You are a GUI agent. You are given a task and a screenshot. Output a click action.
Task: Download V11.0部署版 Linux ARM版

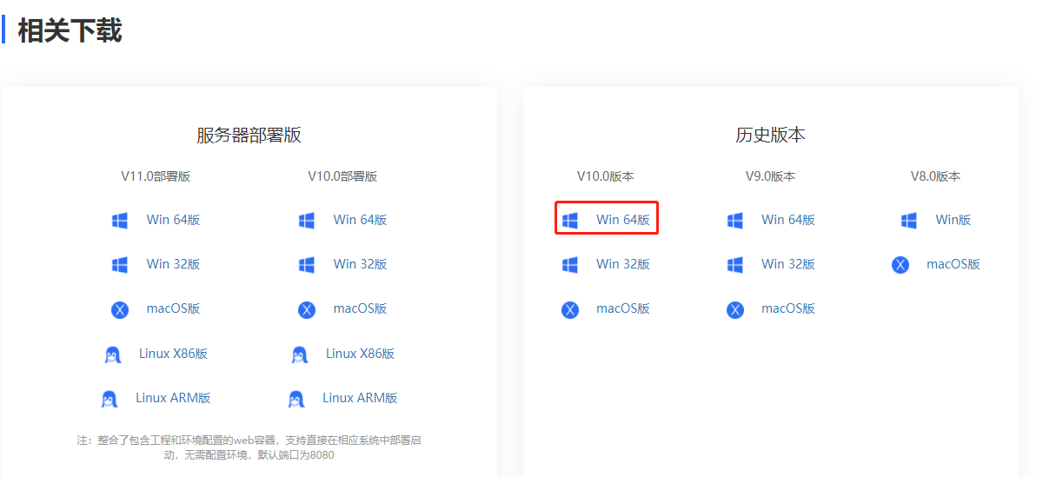pyautogui.click(x=173, y=398)
